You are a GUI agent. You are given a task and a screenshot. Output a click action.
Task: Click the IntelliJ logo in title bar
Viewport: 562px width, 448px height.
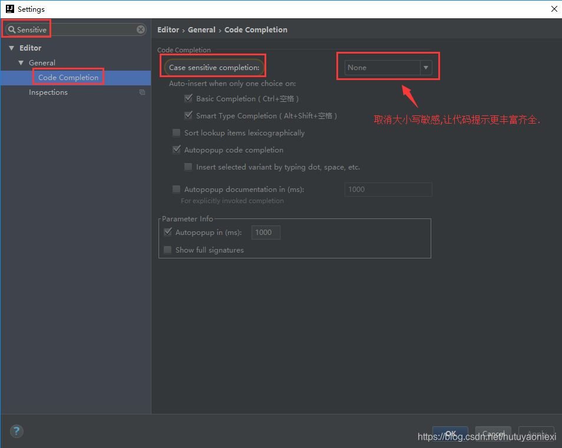10,9
